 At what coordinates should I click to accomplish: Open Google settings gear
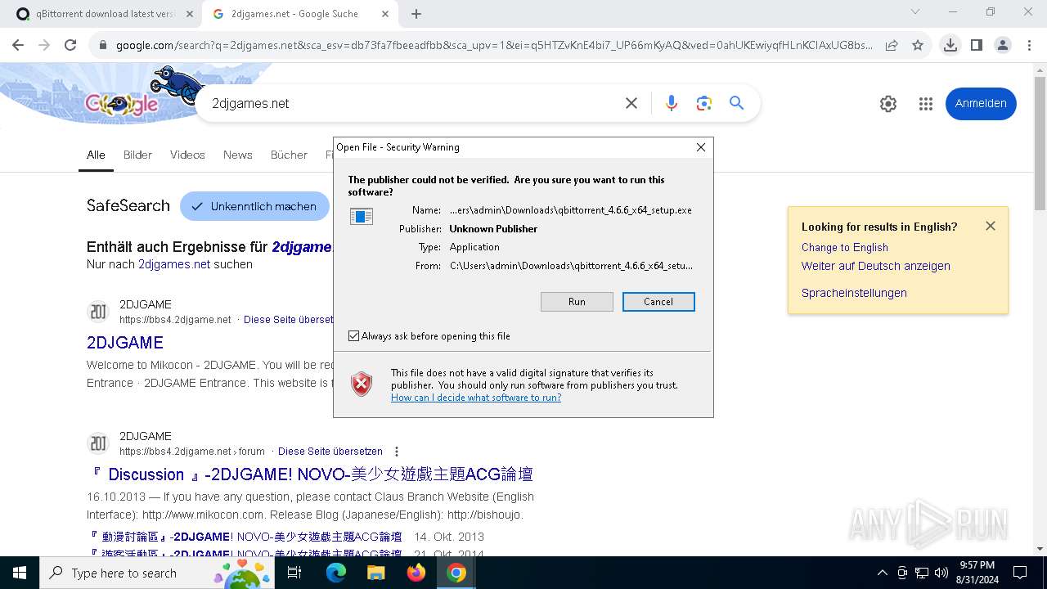coord(888,104)
